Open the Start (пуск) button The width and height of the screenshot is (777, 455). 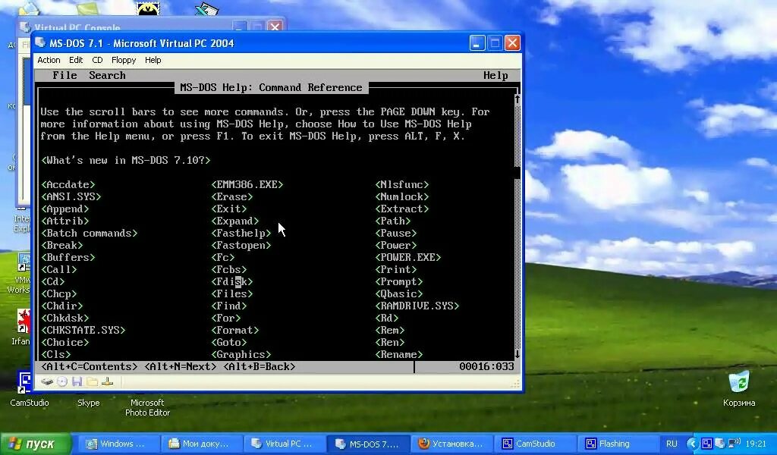(35, 444)
